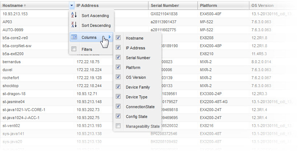The image size is (298, 151).
Task: Uncheck the Config State column
Action: coord(118,116)
